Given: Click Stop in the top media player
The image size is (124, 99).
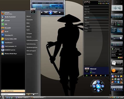Looking at the screenshot, I should click(x=42, y=12).
